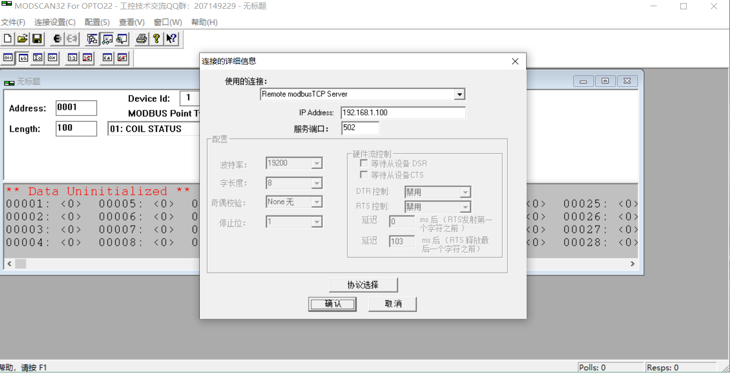Viewport: 730px width, 374px height.
Task: Open a file using the folder icon
Action: 22,39
